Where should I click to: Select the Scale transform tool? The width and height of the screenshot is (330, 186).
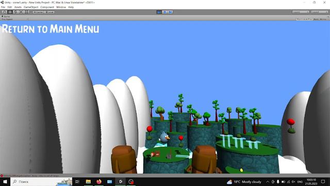coord(21,12)
